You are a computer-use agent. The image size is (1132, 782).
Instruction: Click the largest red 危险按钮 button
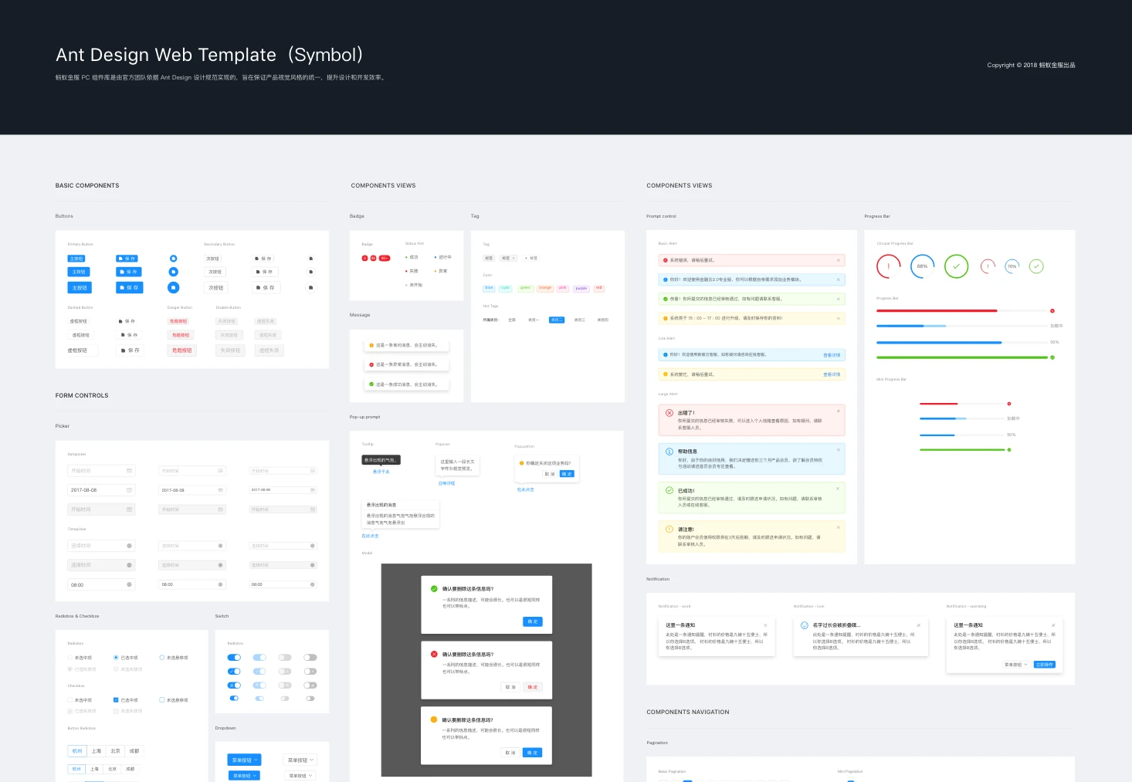(182, 350)
